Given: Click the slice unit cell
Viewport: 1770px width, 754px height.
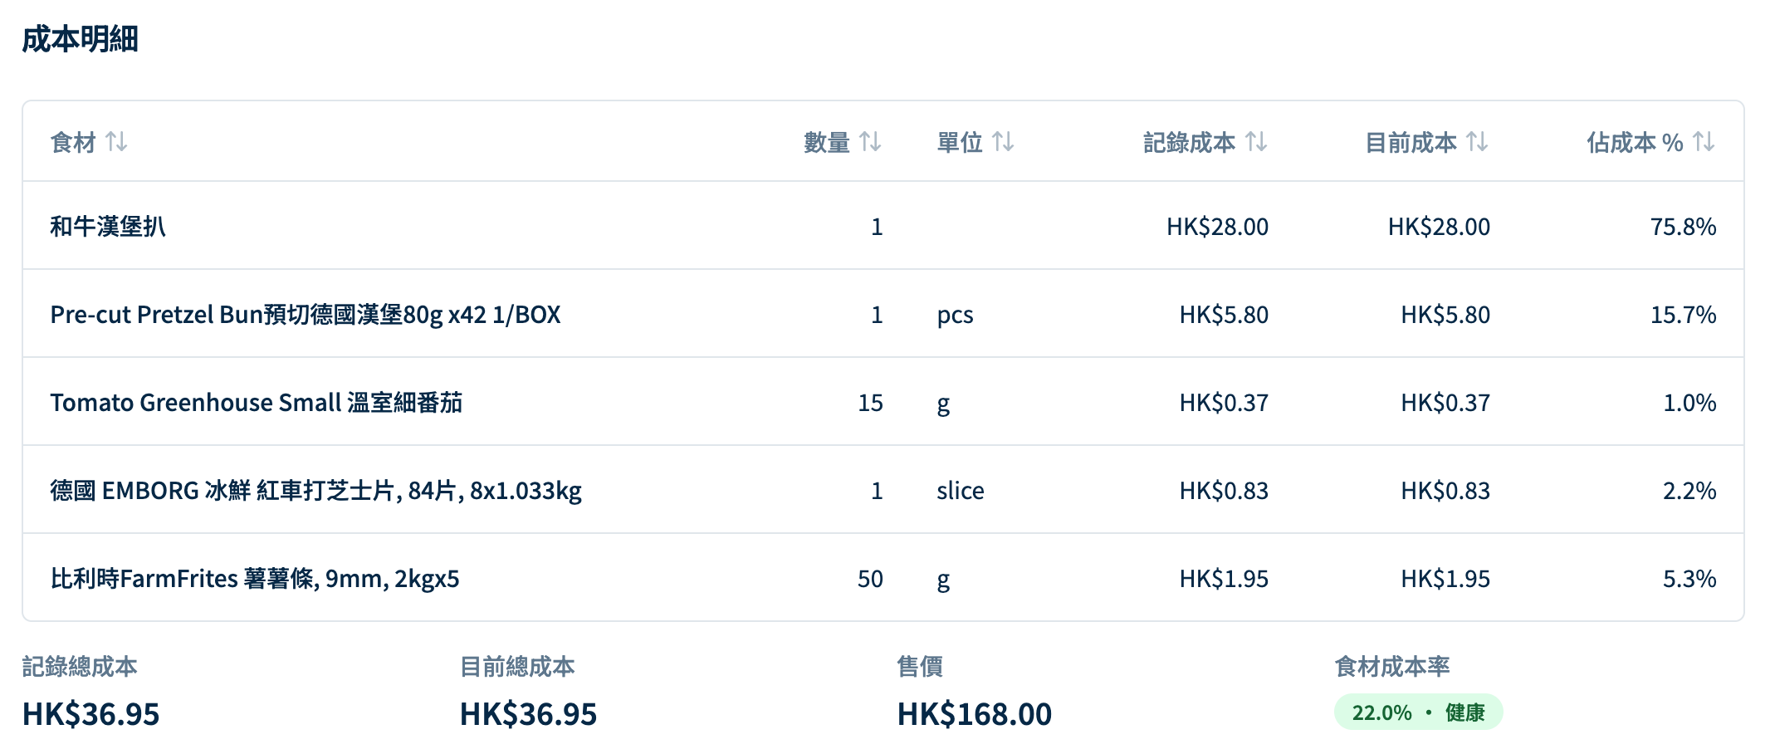Looking at the screenshot, I should (961, 491).
